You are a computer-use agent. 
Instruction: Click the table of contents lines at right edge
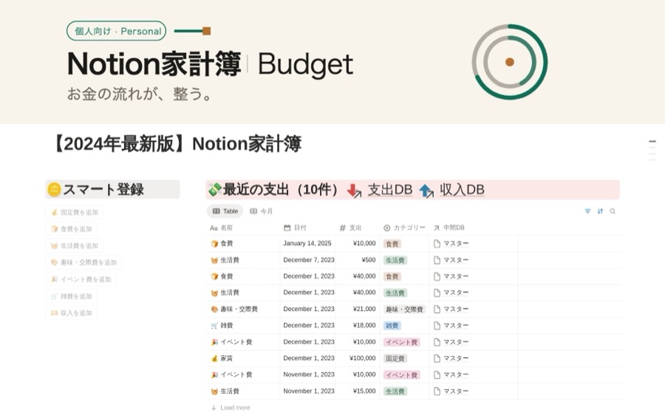[652, 150]
